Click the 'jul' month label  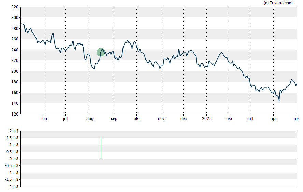[x=65, y=119]
